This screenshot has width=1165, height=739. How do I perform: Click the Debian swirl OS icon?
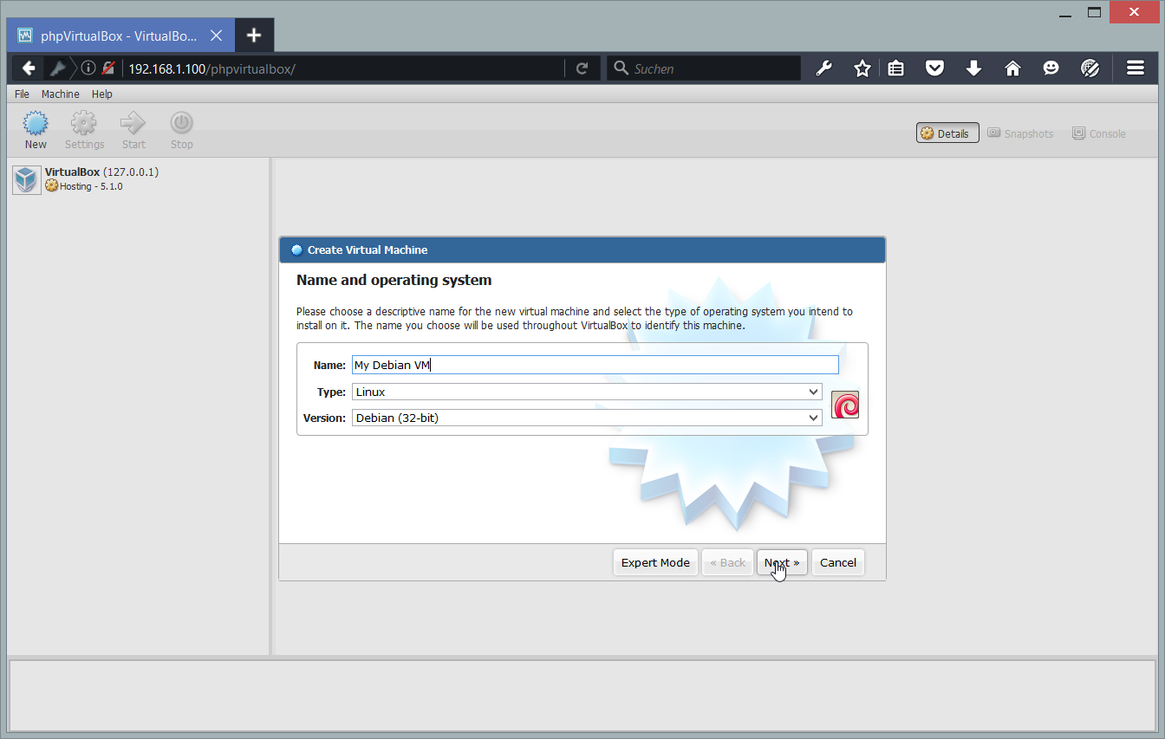(845, 405)
